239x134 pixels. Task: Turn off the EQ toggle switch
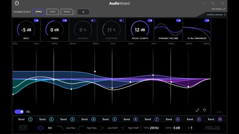click(x=19, y=112)
